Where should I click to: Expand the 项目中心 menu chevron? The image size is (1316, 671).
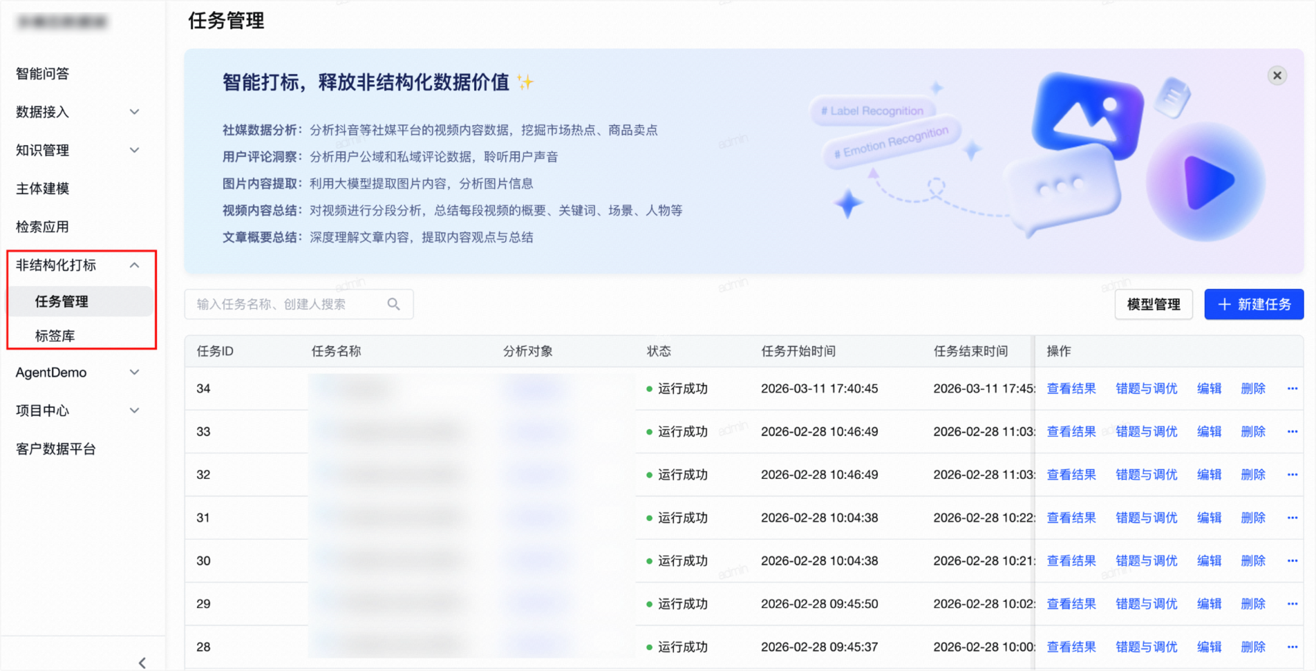[135, 410]
